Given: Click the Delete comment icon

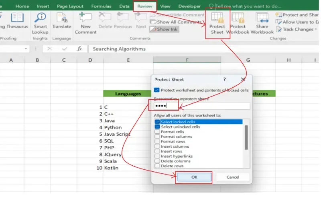Looking at the screenshot, I should [x=105, y=21].
